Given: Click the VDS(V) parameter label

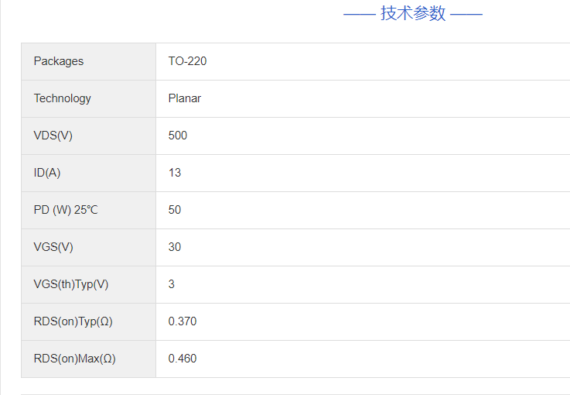Looking at the screenshot, I should [53, 136].
